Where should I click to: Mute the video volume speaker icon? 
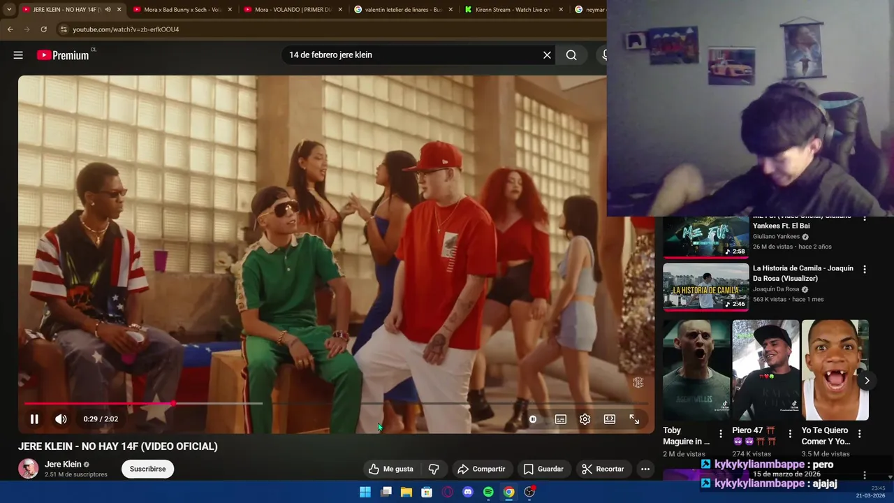[61, 419]
